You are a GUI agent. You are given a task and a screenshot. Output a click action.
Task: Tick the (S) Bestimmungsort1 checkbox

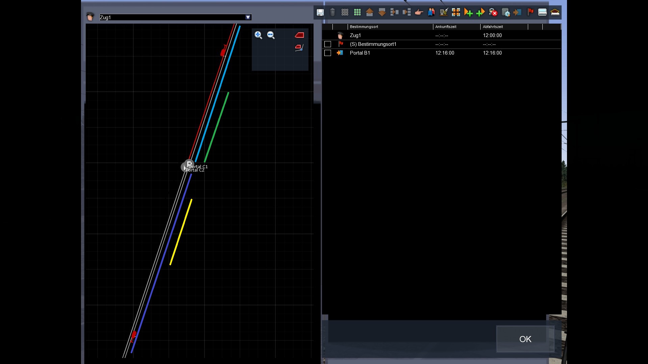(x=327, y=44)
